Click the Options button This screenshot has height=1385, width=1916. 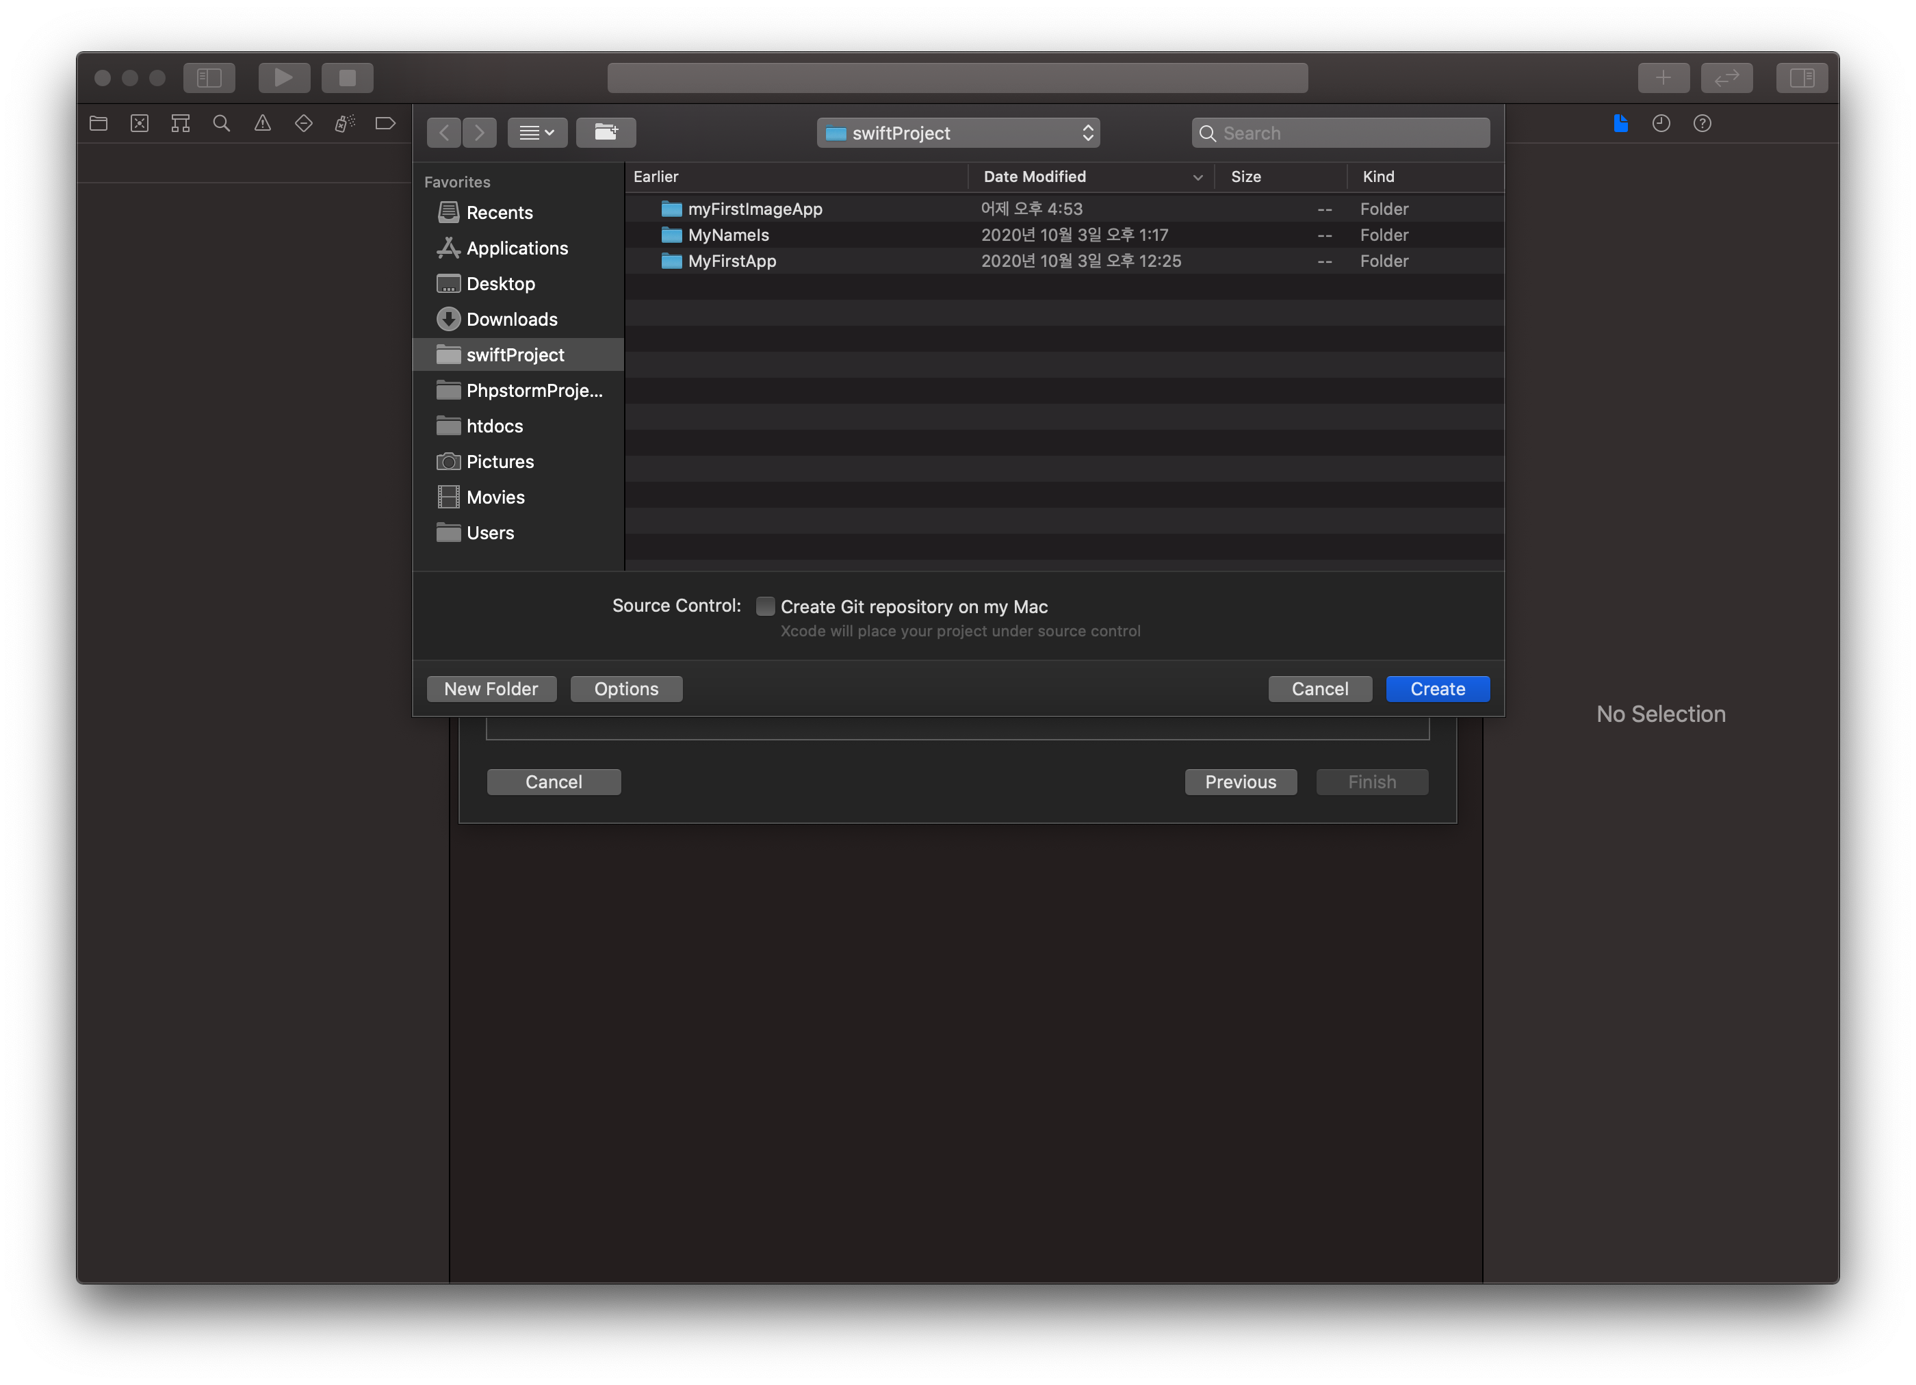tap(626, 687)
